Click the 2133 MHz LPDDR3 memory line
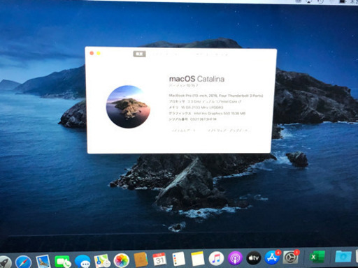The height and width of the screenshot is (268, 358). (196, 107)
